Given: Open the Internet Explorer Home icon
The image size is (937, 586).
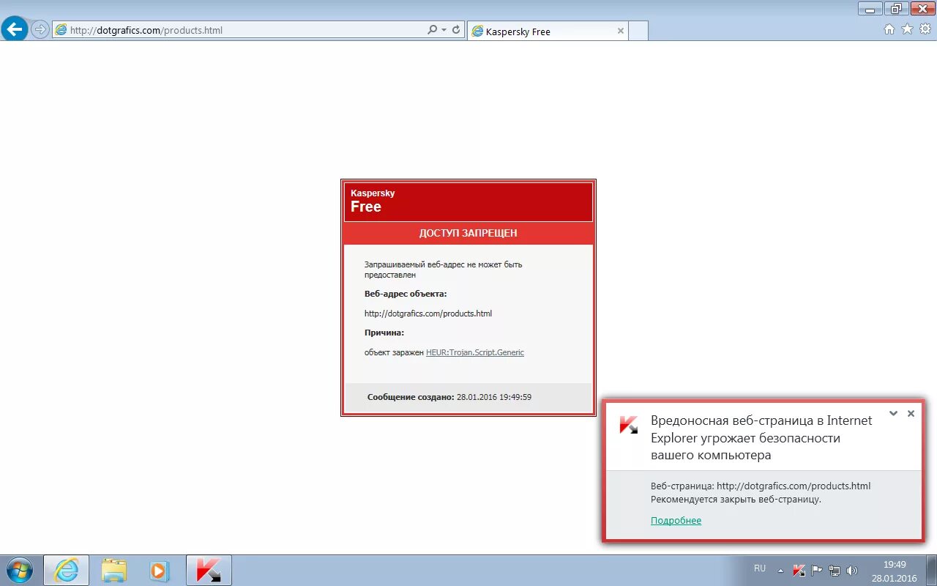Looking at the screenshot, I should [889, 29].
